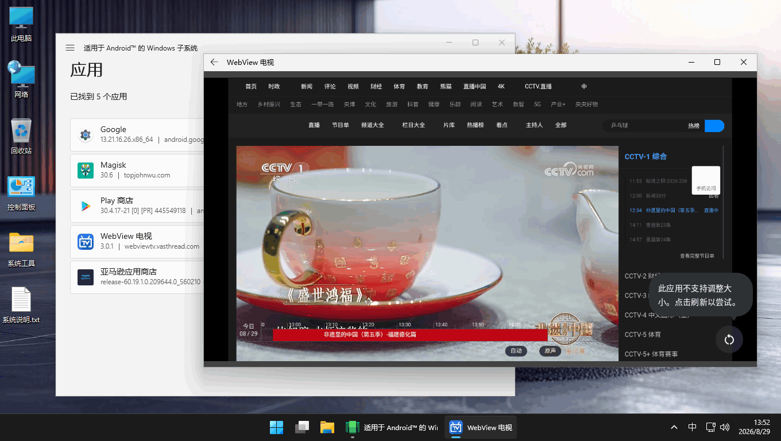This screenshot has height=441, width=781.
Task: Select the CCTV-5+ 体育赛事 channel
Action: pos(651,354)
